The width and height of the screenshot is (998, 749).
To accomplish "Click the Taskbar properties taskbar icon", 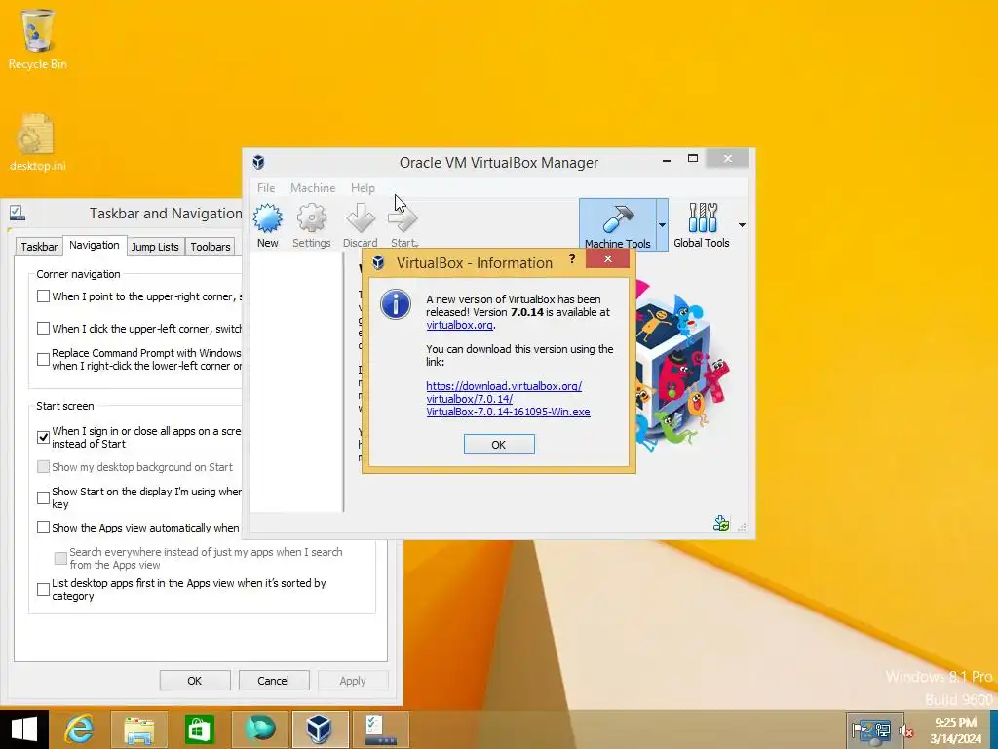I will (380, 729).
